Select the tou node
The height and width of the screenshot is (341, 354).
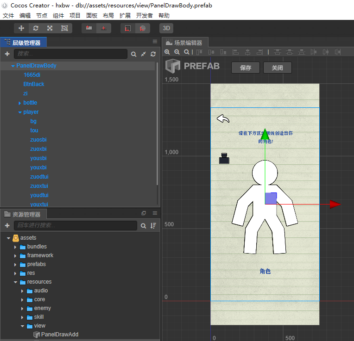coord(34,130)
